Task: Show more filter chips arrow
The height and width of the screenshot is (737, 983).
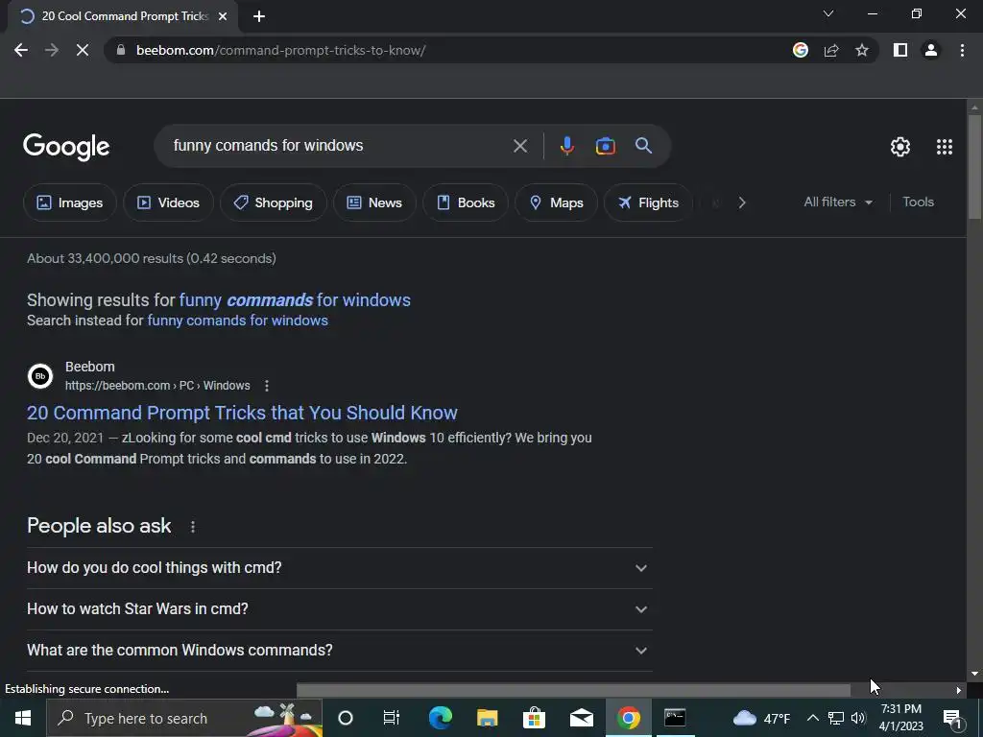Action: 742,202
